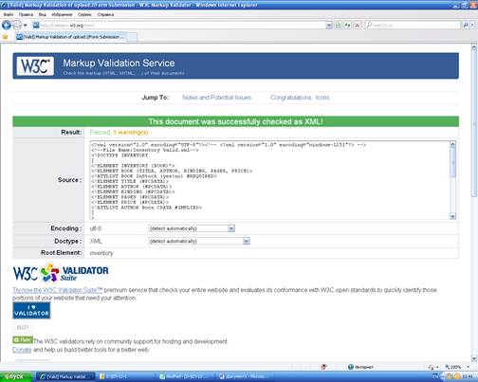The image size is (478, 382).
Task: Go back with the browser Back arrow
Action: coord(7,25)
